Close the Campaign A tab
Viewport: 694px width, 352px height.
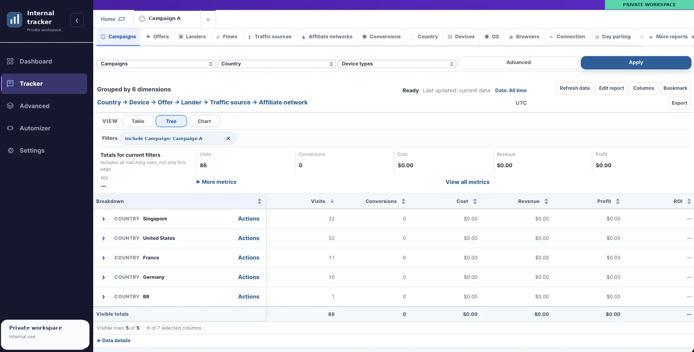(208, 20)
